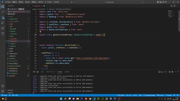Viewport: 180px width, 101px height.
Task: Switch to the Debug Console panel tab
Action: click(51, 72)
